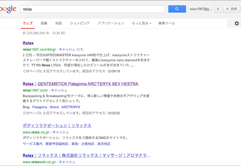The image size is (241, 166).
Task: Click the www.relaxweb.co.jp/ green URL
Action: (x=39, y=162)
